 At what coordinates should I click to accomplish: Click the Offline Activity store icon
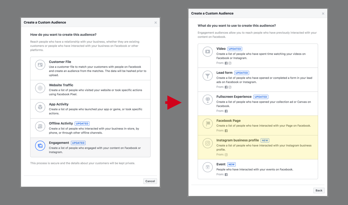40,126
